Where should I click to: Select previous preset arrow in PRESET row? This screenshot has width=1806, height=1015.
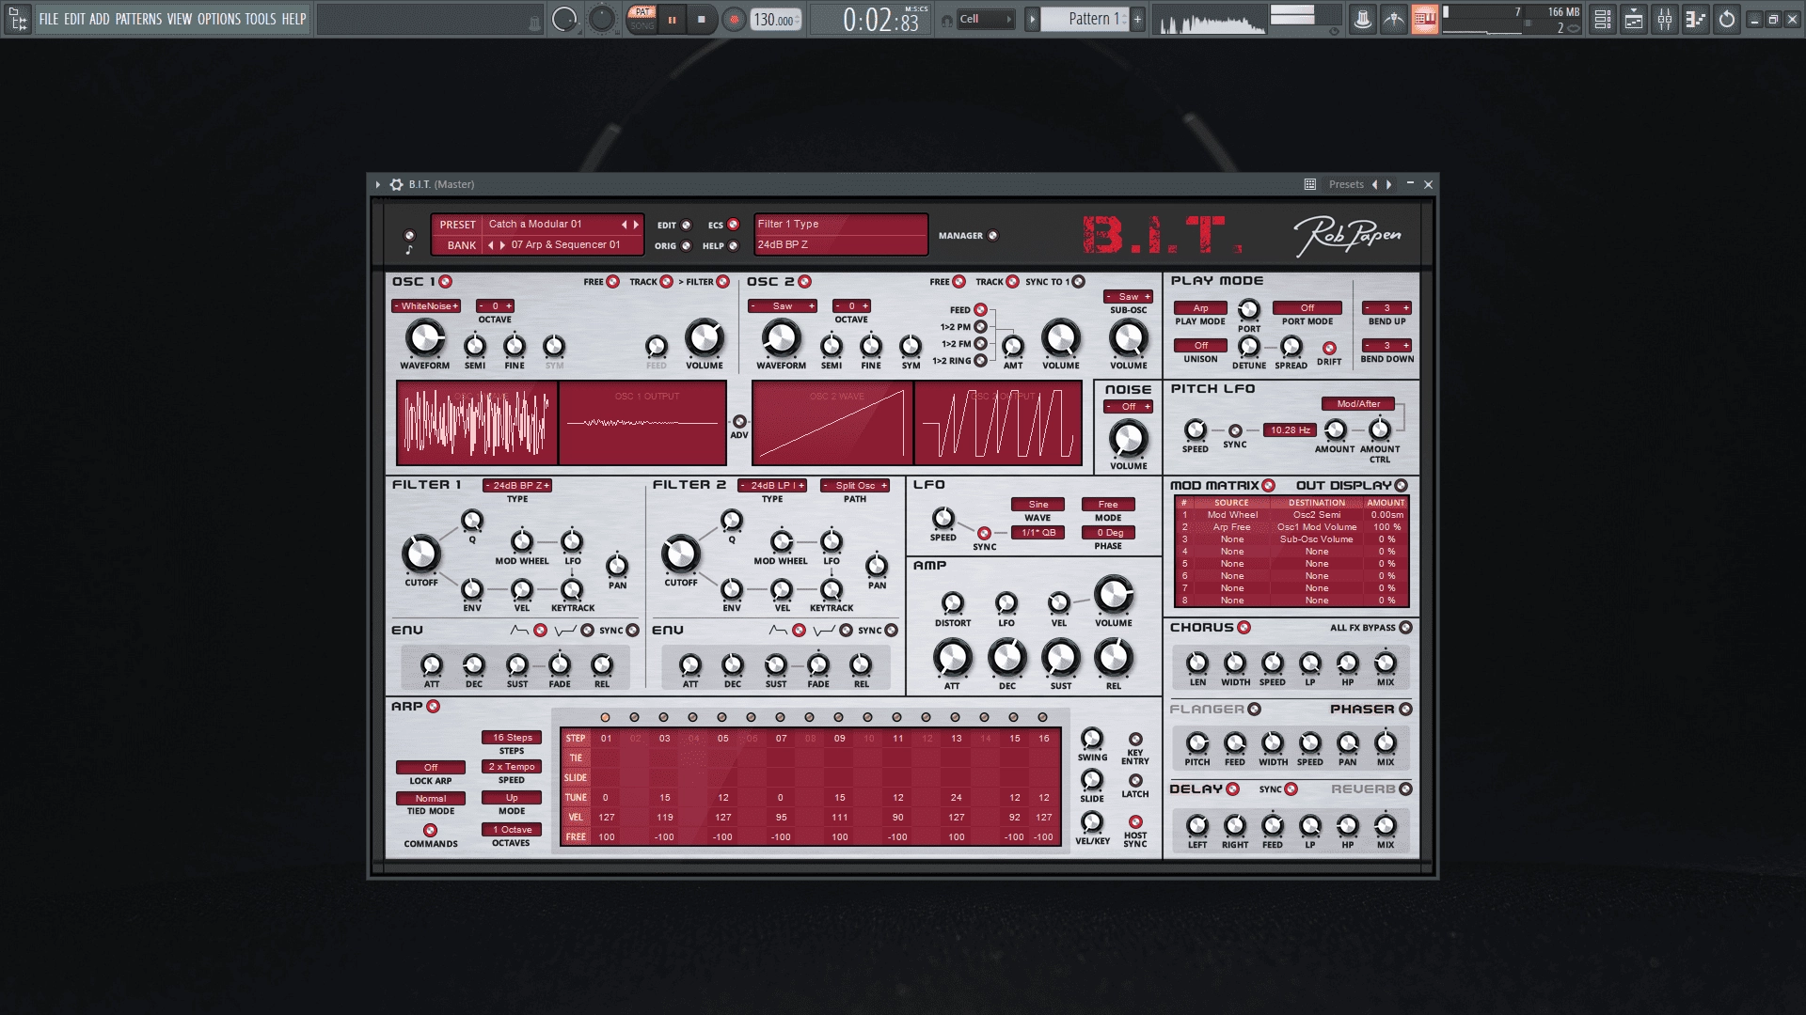[624, 225]
